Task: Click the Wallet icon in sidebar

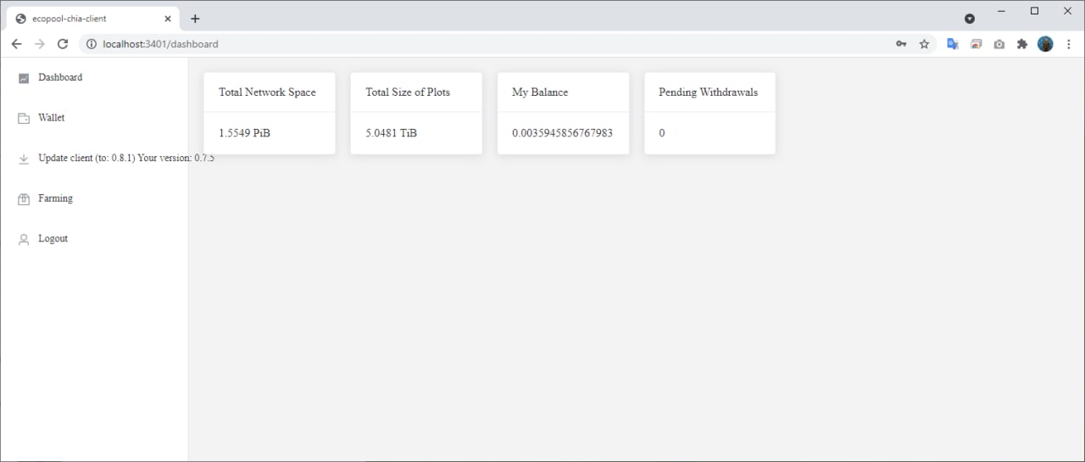Action: click(x=24, y=119)
